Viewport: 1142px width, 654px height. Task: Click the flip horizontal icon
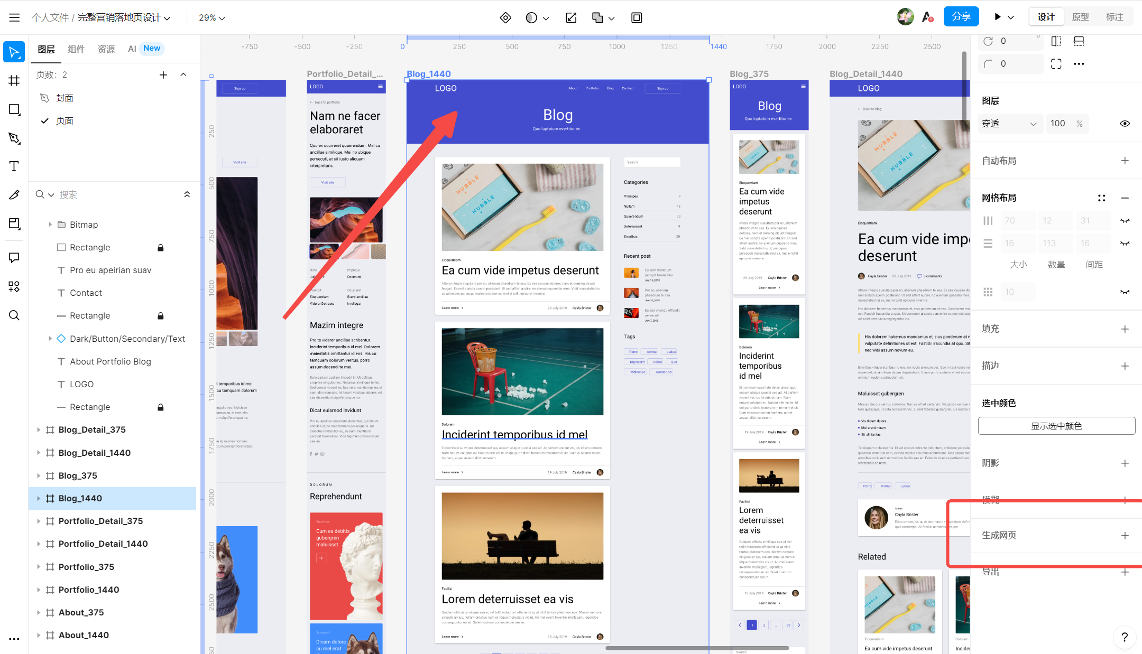tap(1056, 41)
